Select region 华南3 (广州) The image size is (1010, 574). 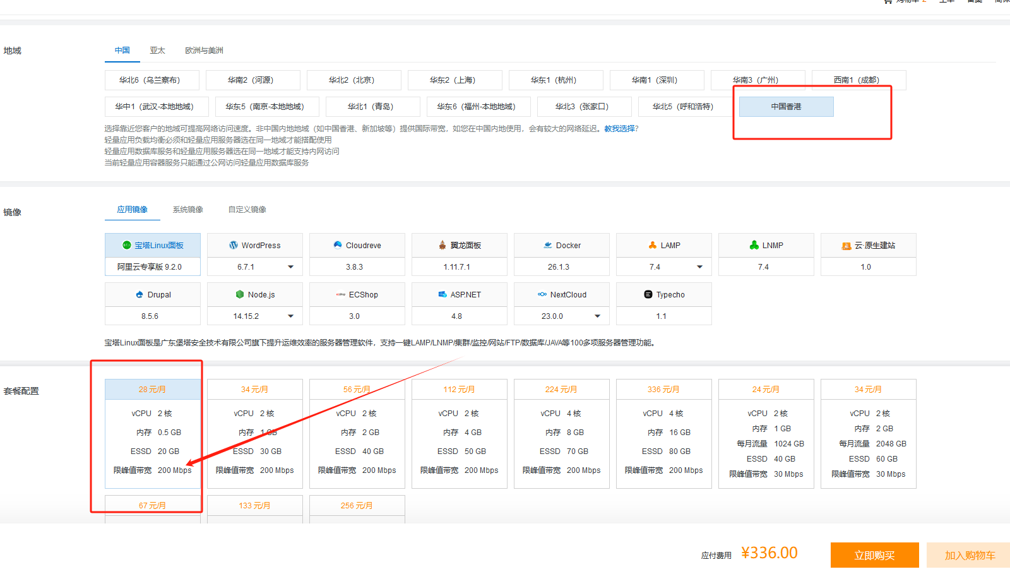[758, 80]
